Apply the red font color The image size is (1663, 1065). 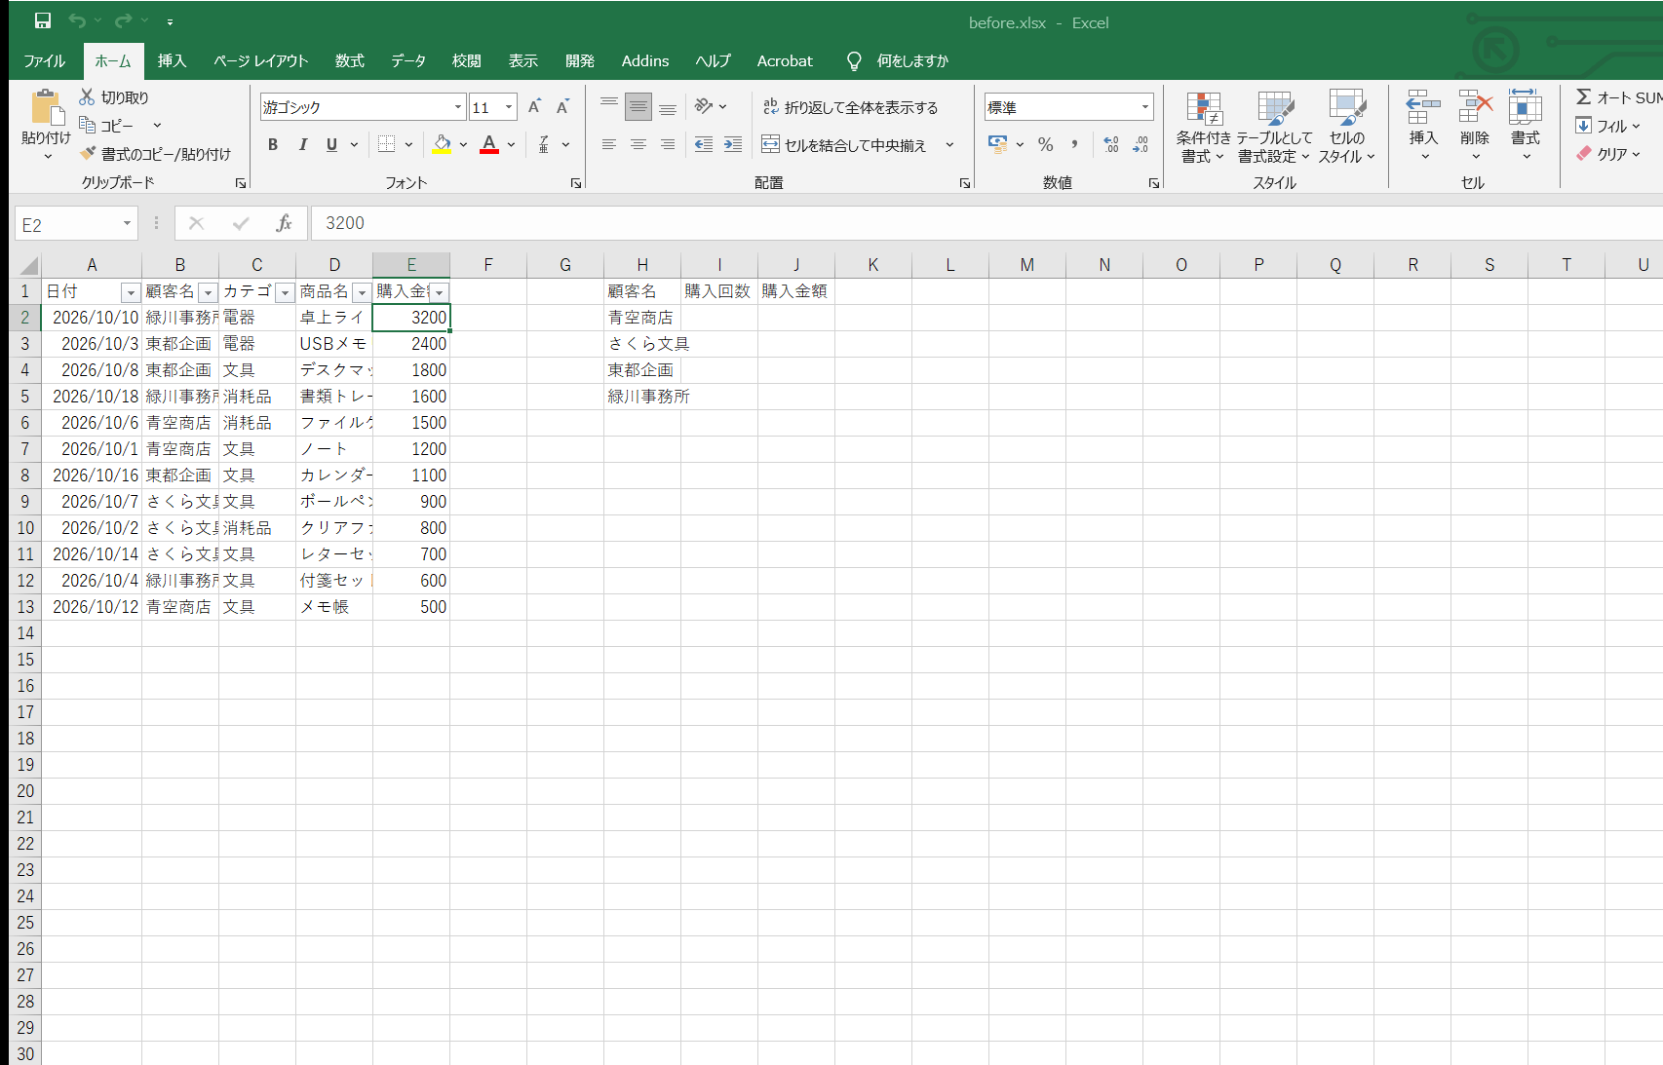[490, 144]
